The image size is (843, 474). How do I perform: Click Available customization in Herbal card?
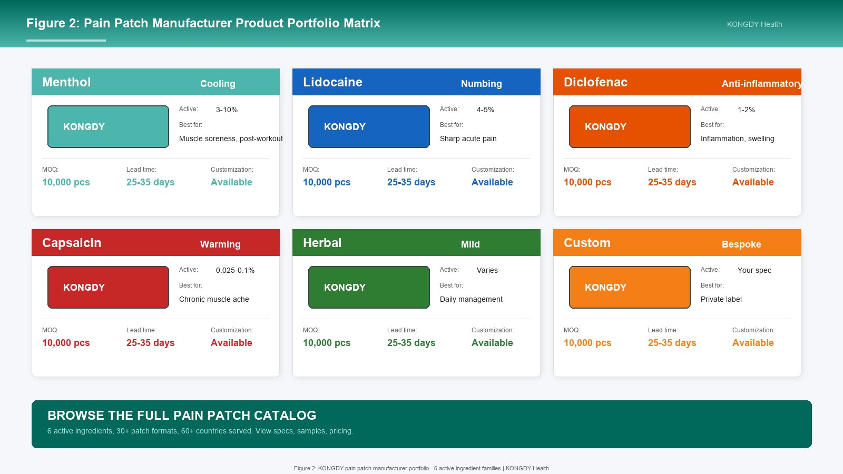(492, 343)
